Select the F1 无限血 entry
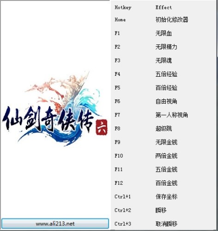The image size is (218, 231). (x=163, y=33)
